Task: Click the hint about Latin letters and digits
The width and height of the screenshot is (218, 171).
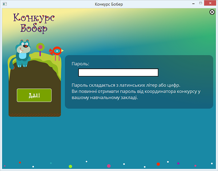Action: coord(126,85)
